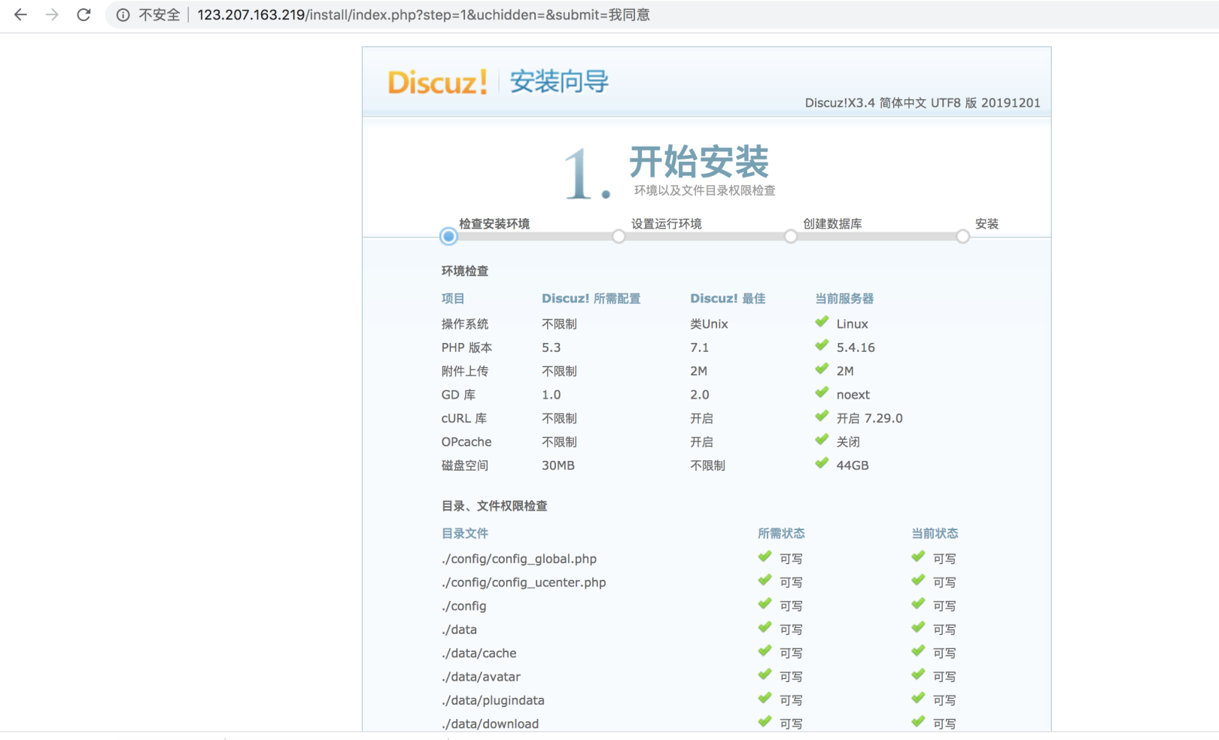The height and width of the screenshot is (740, 1219).
Task: Click 所需状态 check for ./data row
Action: (x=765, y=627)
